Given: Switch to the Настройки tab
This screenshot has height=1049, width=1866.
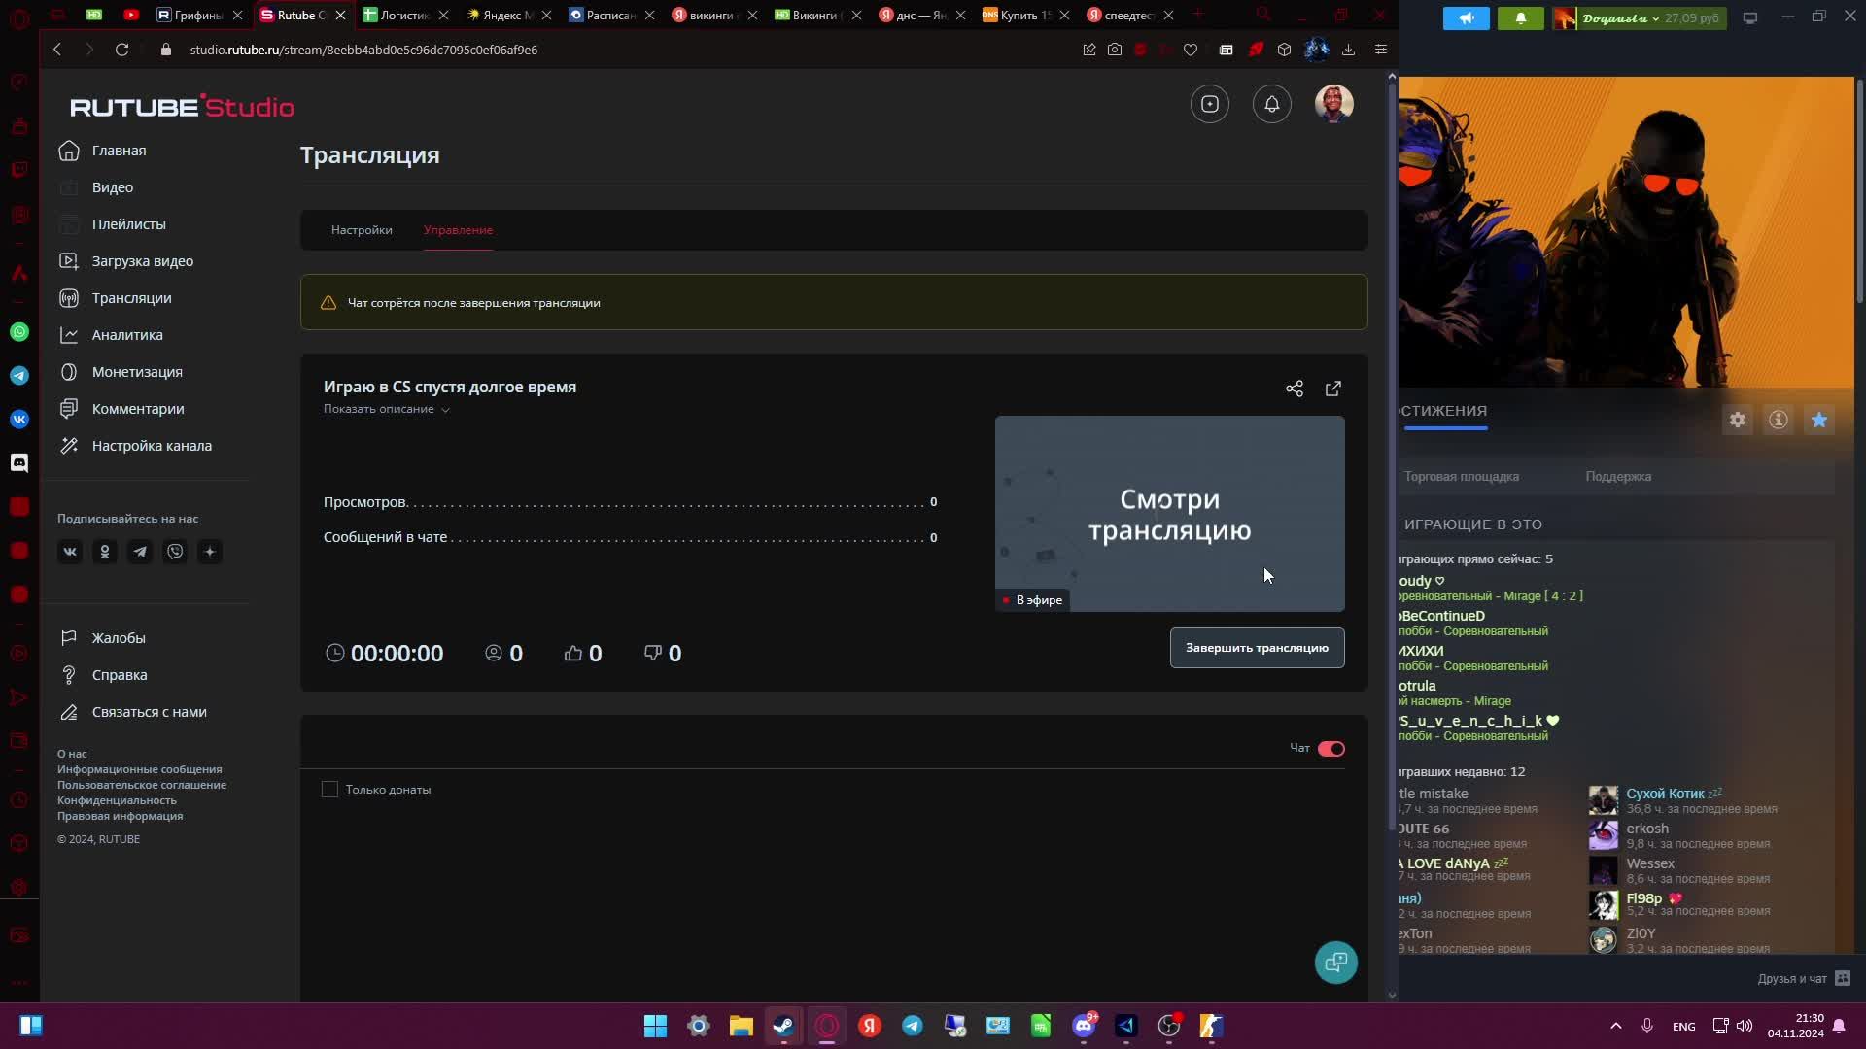Looking at the screenshot, I should tap(362, 230).
